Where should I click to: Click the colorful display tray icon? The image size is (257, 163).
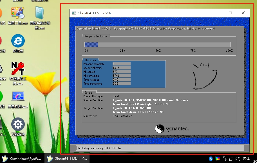(218, 159)
